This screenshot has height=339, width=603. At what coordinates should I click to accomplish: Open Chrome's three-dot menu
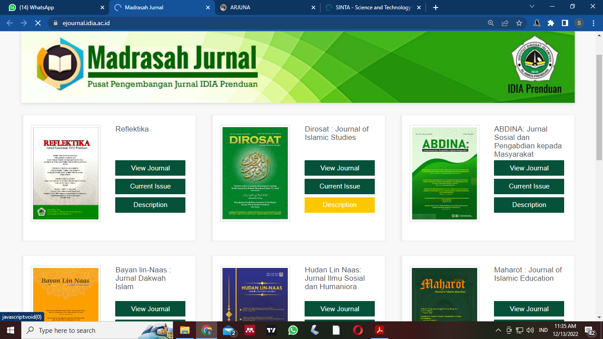593,23
